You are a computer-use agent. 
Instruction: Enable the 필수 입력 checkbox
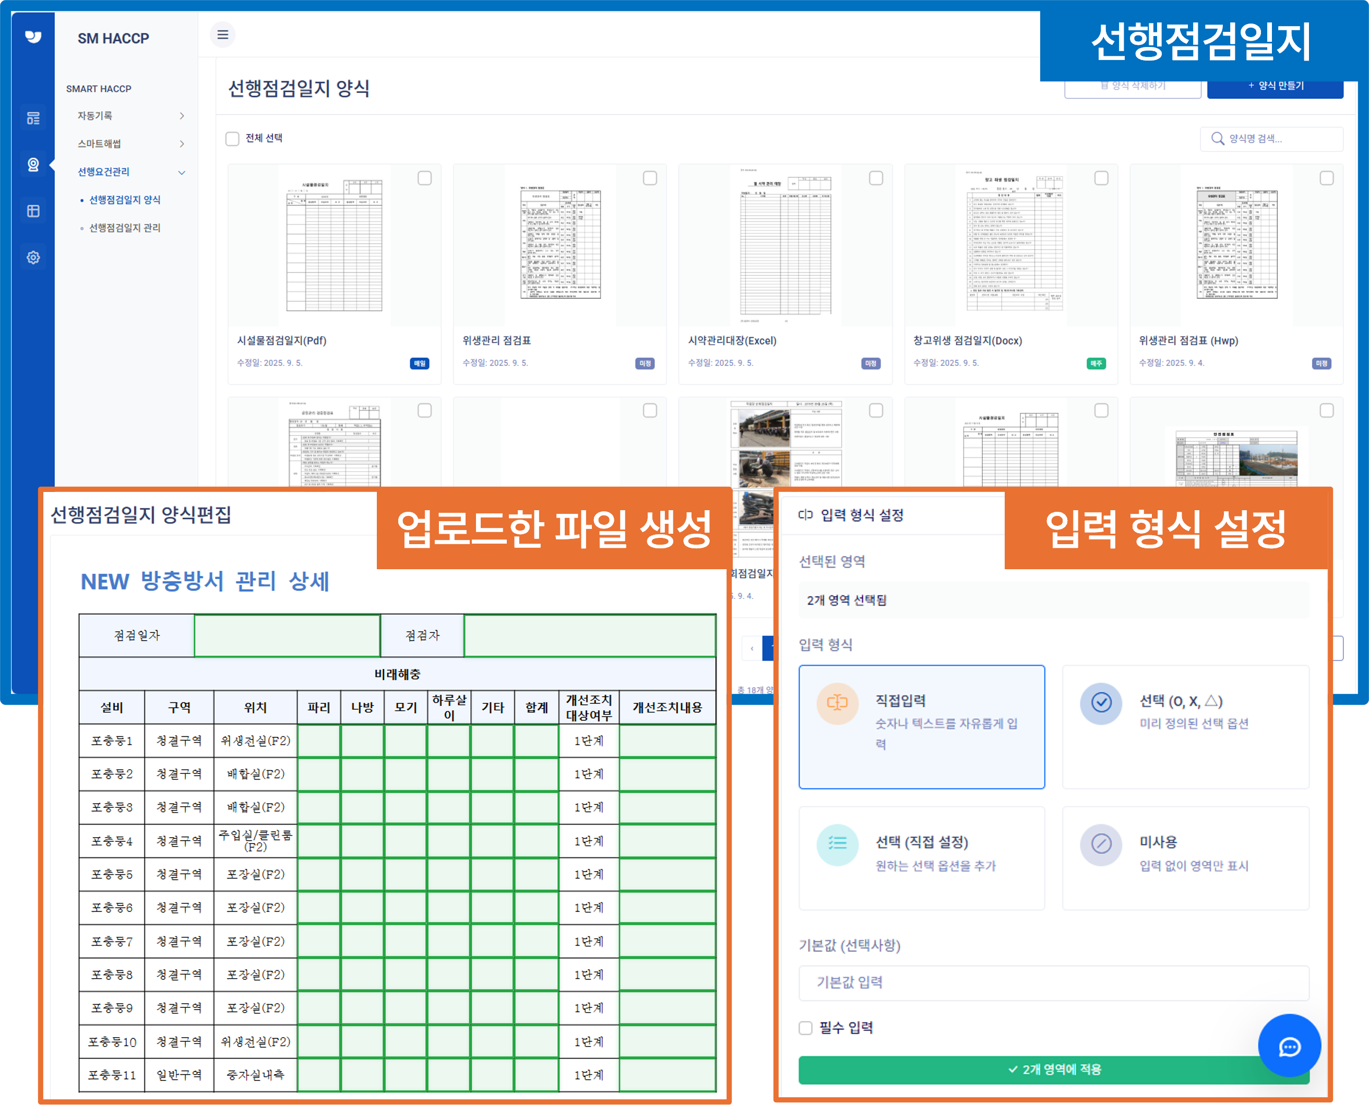(805, 1027)
